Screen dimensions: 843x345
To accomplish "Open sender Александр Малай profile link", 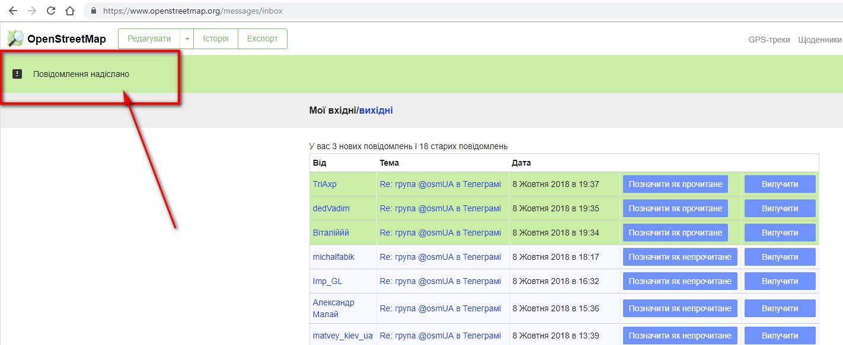I will pyautogui.click(x=333, y=308).
